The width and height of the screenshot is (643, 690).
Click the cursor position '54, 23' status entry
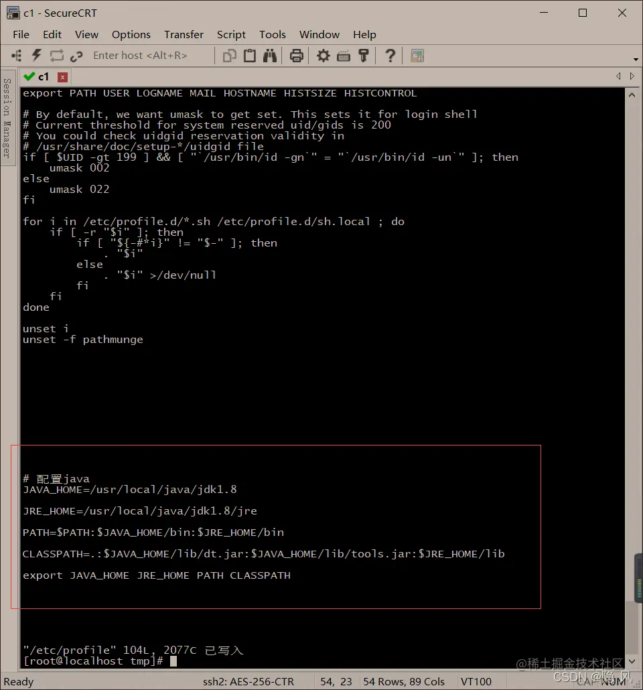336,682
